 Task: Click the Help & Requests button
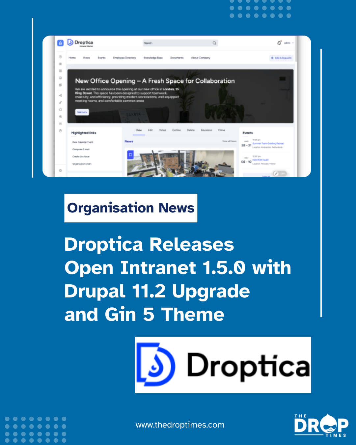[281, 58]
